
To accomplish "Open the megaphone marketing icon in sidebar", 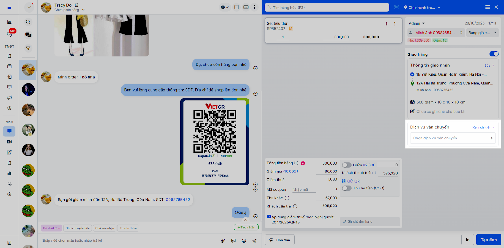I will click(9, 98).
